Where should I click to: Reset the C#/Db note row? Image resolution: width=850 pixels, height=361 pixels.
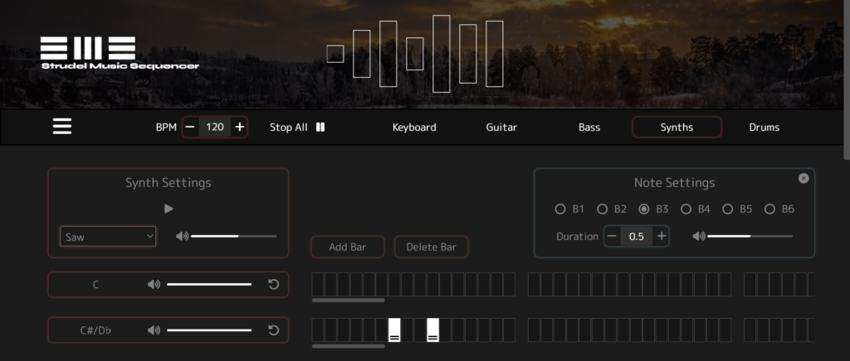tap(273, 330)
